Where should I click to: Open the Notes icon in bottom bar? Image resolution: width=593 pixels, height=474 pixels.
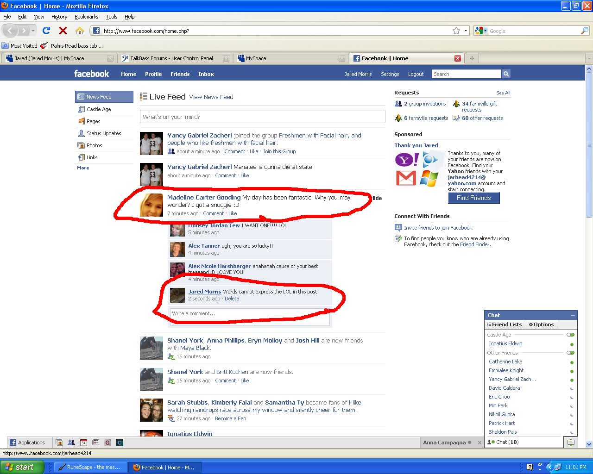[x=95, y=443]
